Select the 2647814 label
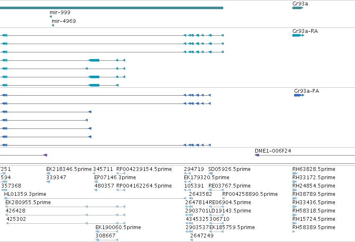Image resolution: width=355 pixels, height=242 pixels. [197, 202]
